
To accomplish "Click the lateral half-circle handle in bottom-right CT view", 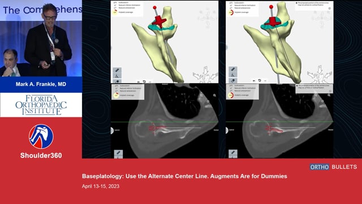I will (x=227, y=130).
